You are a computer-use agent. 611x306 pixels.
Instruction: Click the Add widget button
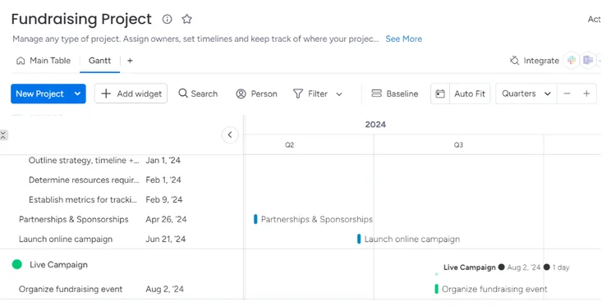point(131,94)
